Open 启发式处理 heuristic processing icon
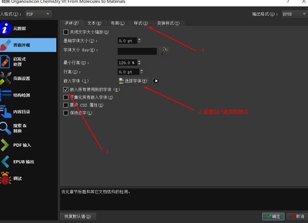308x223 pixels. (5, 62)
